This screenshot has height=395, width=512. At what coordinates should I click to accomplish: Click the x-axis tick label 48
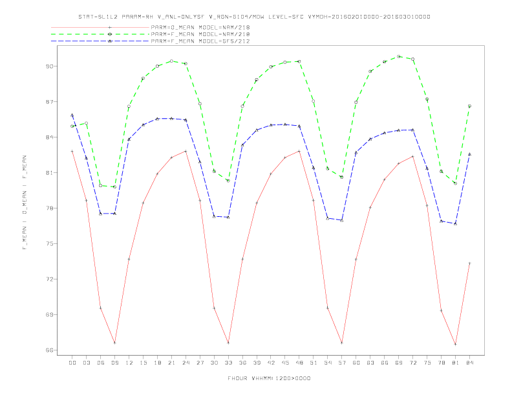click(299, 363)
